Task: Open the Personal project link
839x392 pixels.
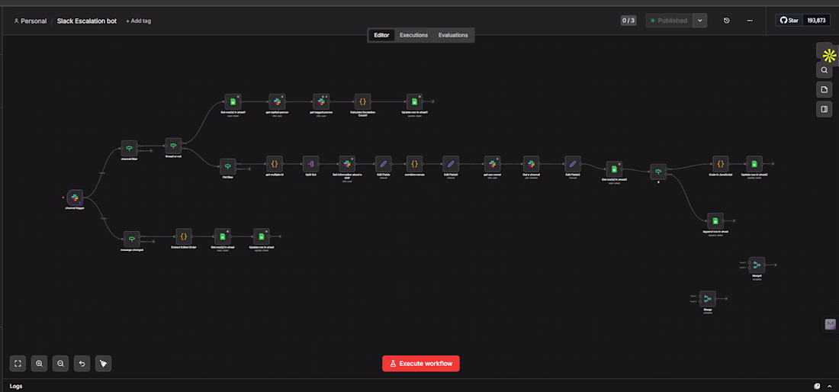Action: click(31, 21)
